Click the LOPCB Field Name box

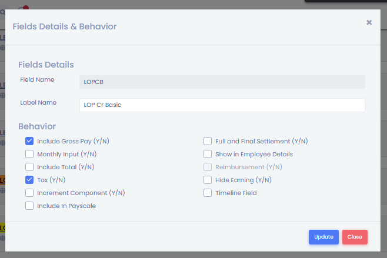222,82
